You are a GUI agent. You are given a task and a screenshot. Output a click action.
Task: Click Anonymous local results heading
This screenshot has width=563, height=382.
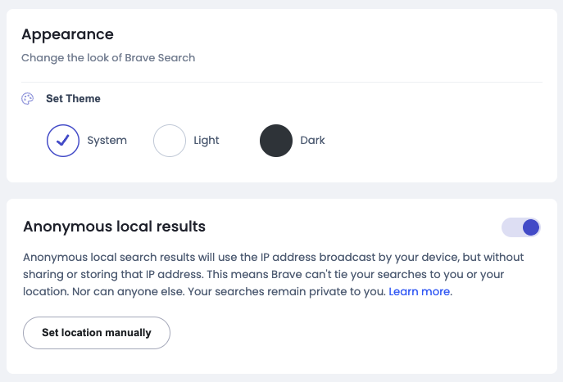(114, 227)
